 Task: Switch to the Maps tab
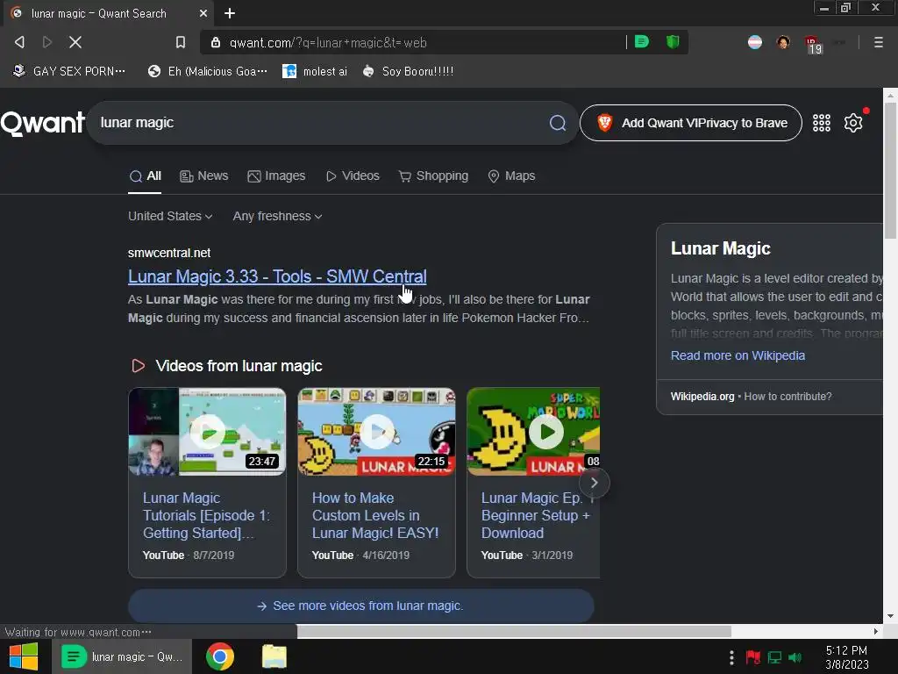(511, 176)
